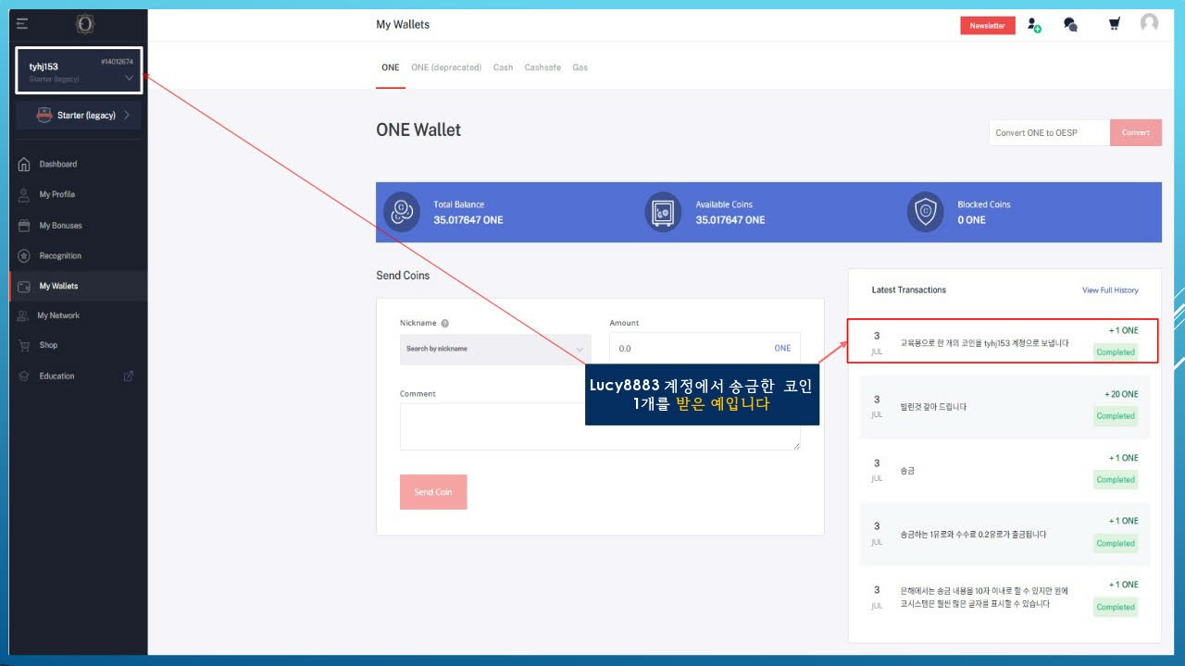Screen dimensions: 1185x666
Task: Click the Available Coins value 35.017647 ONE
Action: click(730, 220)
